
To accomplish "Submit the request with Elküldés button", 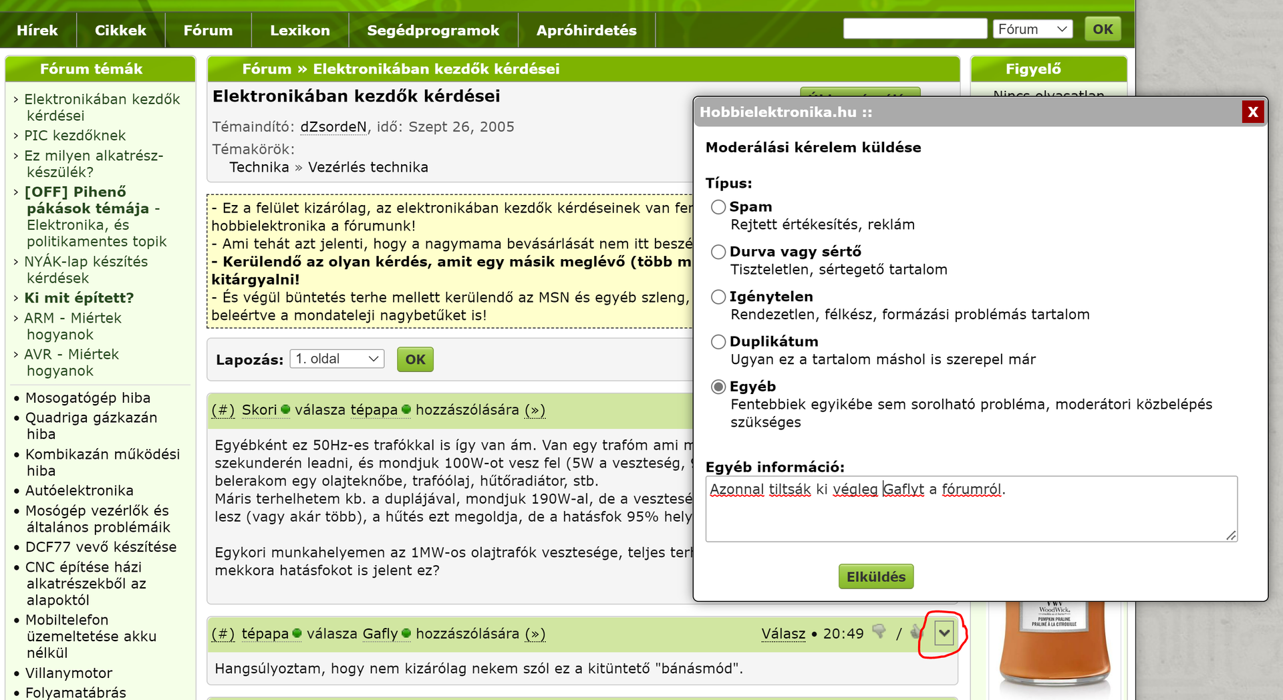I will (x=876, y=577).
